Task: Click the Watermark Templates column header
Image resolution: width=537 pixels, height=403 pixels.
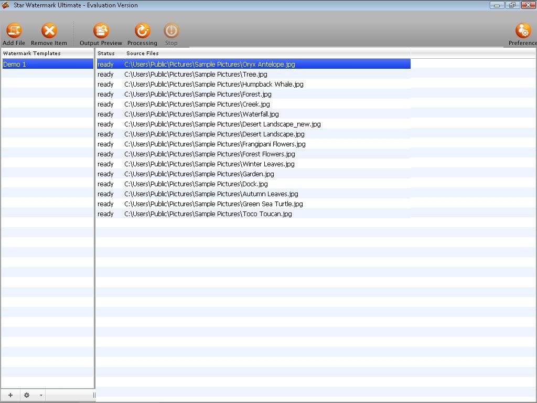Action: (32, 53)
